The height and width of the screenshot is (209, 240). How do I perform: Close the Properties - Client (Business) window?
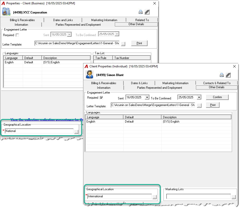(155, 3)
